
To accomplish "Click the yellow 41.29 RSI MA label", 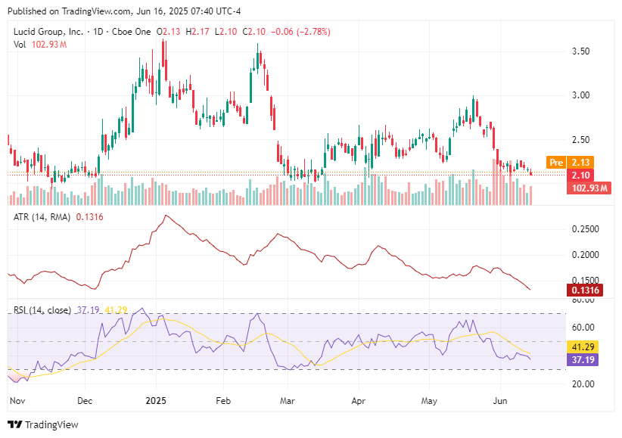I will [x=583, y=346].
